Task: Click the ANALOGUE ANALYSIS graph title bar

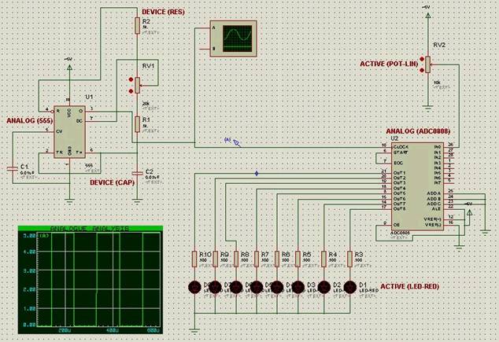Action: pos(91,229)
